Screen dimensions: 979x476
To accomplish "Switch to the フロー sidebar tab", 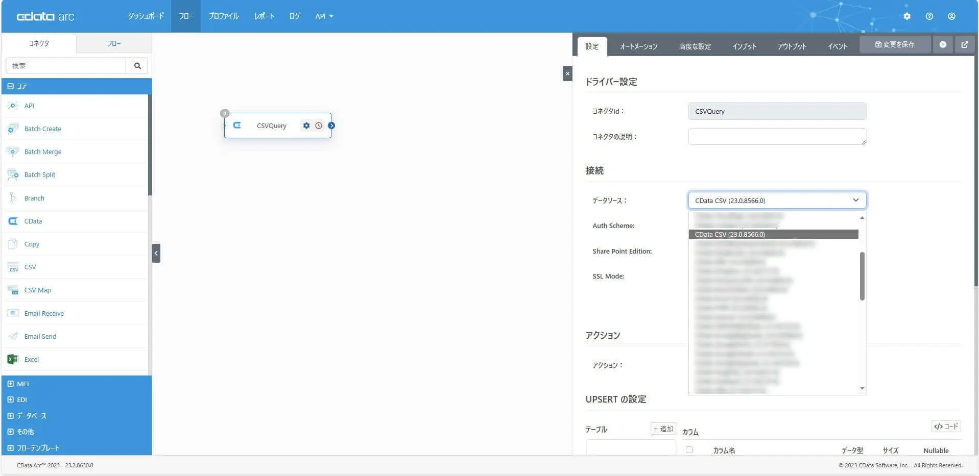I will point(114,44).
